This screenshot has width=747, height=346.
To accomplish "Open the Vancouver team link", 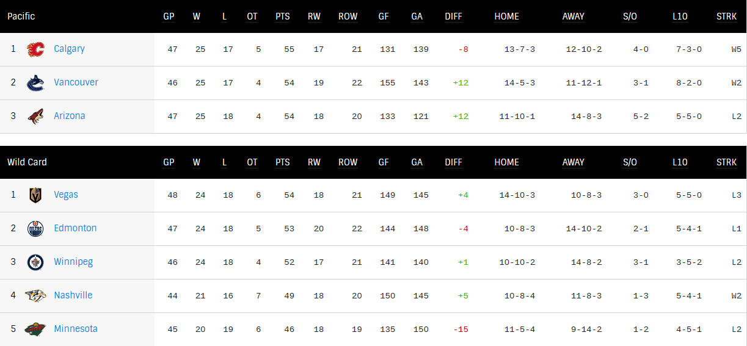I will [x=76, y=82].
